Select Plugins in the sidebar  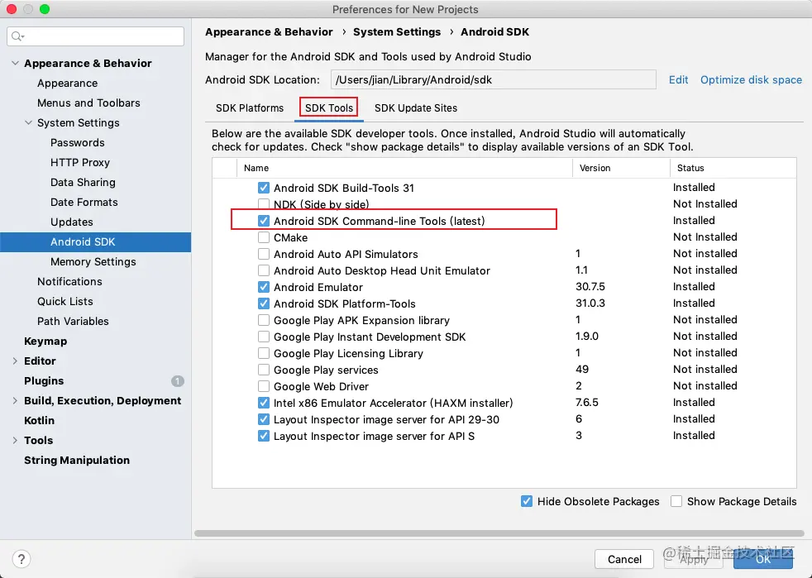(44, 381)
